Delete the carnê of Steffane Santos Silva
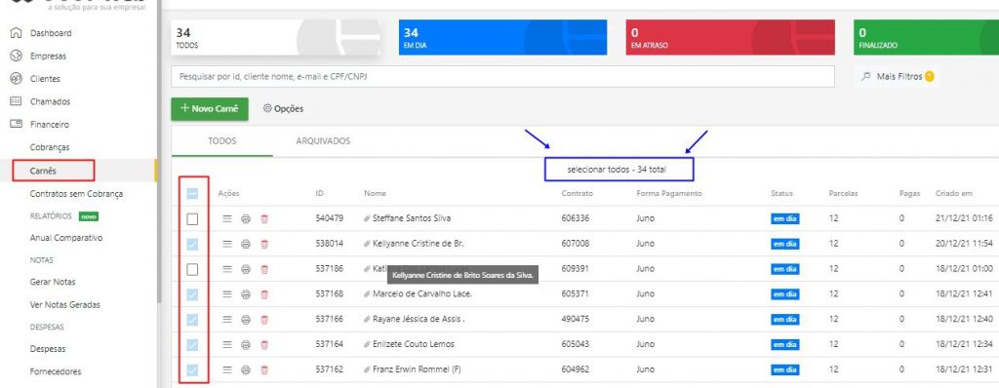 tap(264, 218)
